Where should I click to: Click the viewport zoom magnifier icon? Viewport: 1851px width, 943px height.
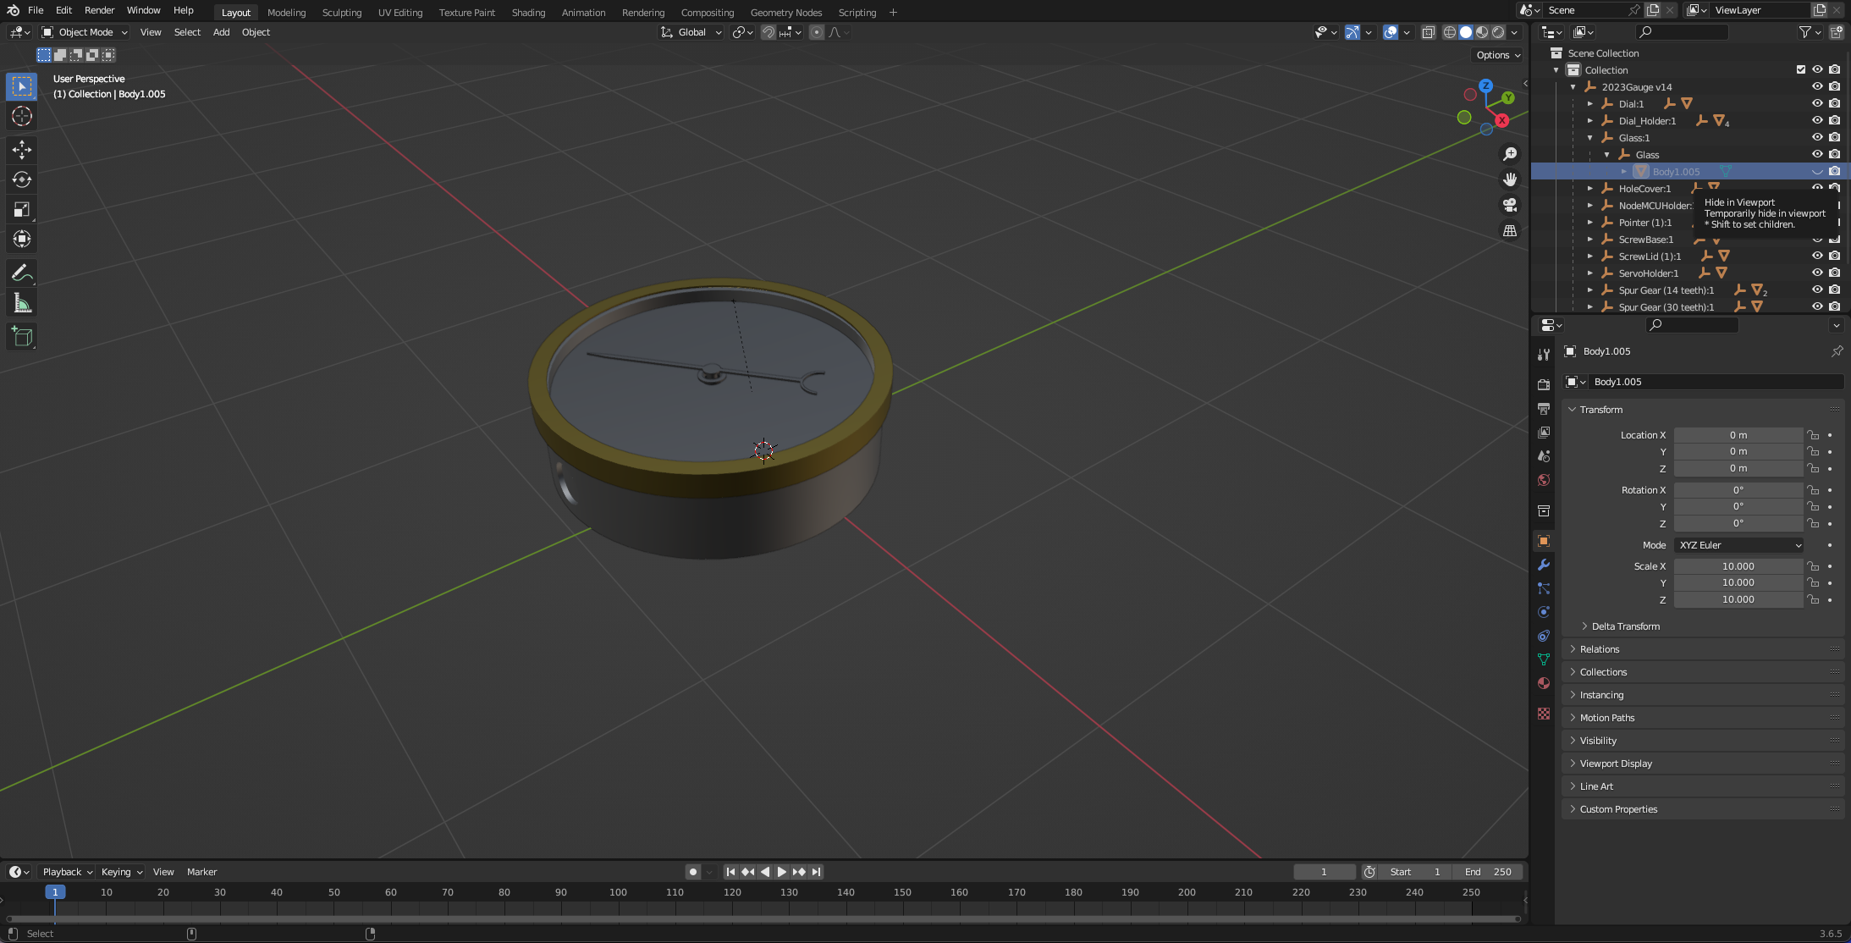click(1510, 154)
